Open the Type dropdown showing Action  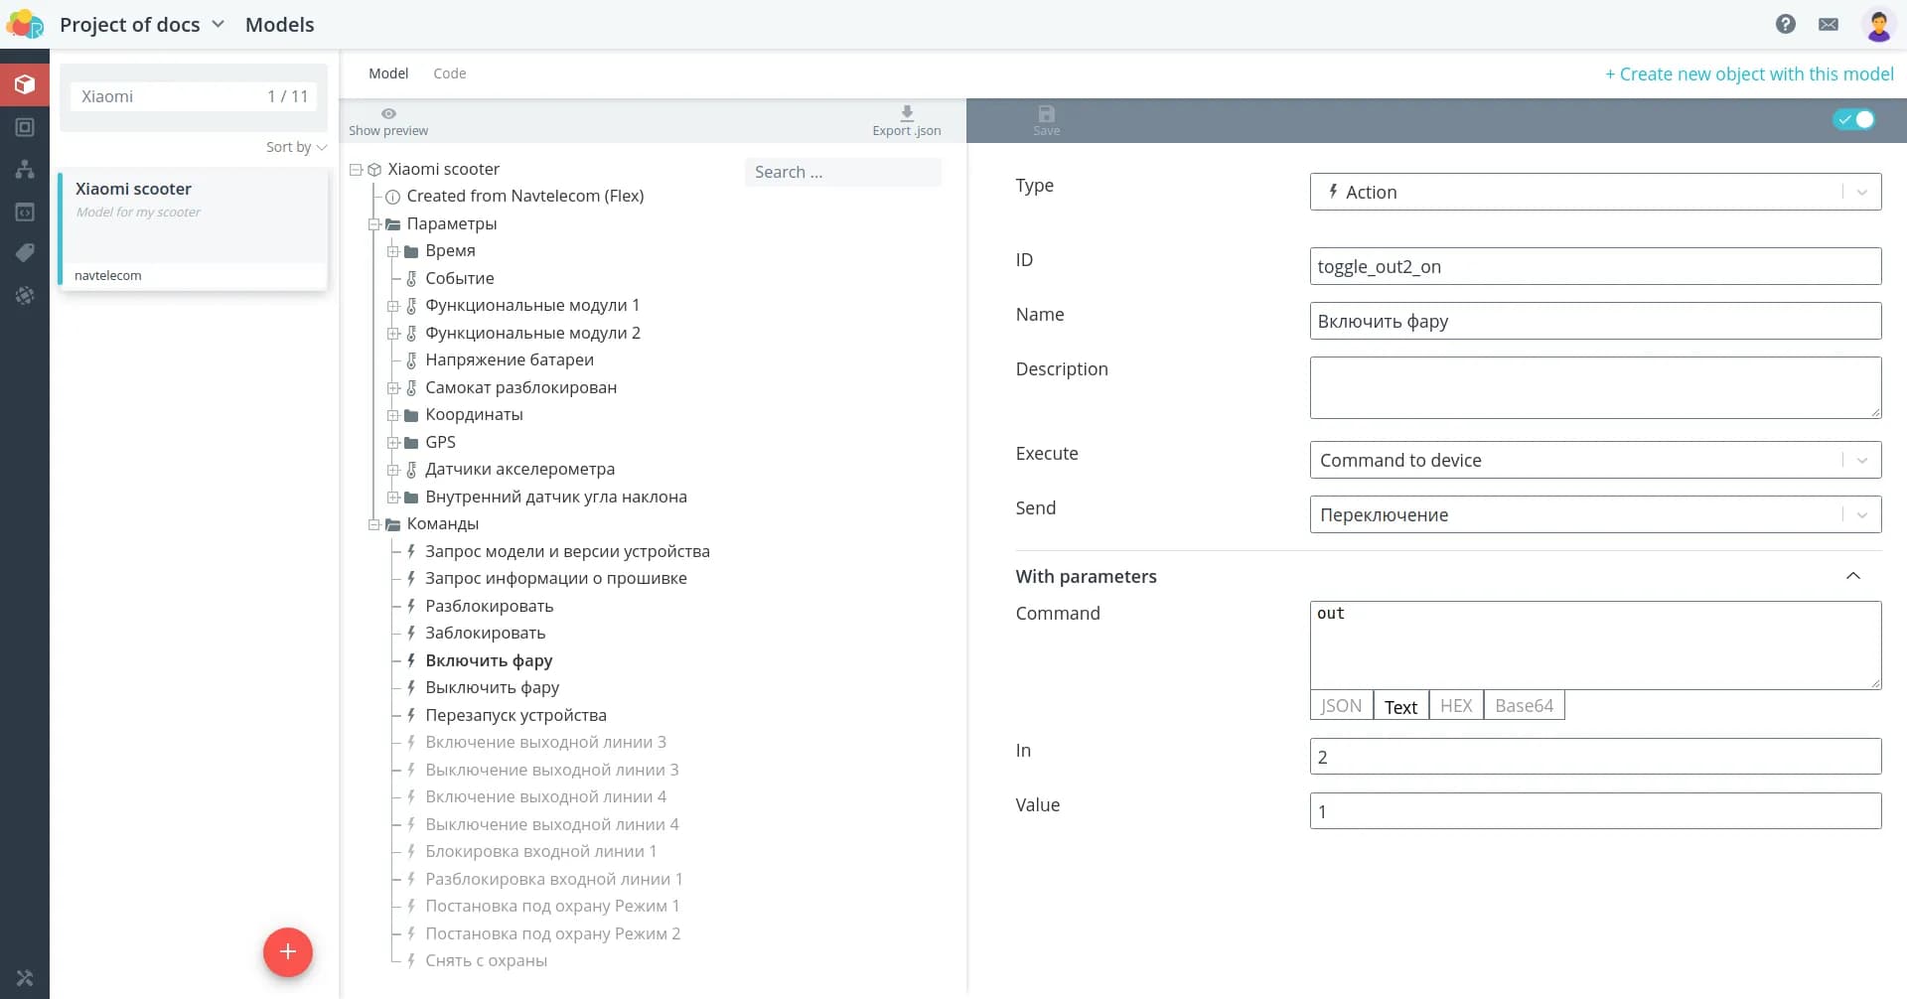[1594, 192]
